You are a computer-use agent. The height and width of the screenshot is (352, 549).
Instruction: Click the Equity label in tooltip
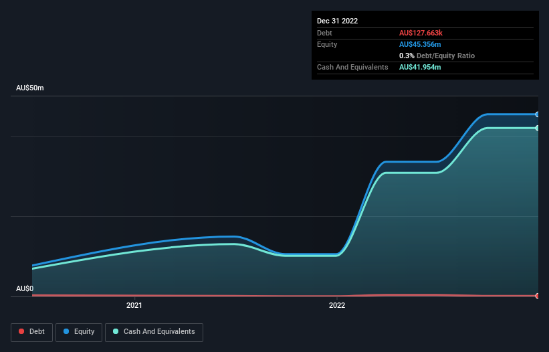(327, 44)
